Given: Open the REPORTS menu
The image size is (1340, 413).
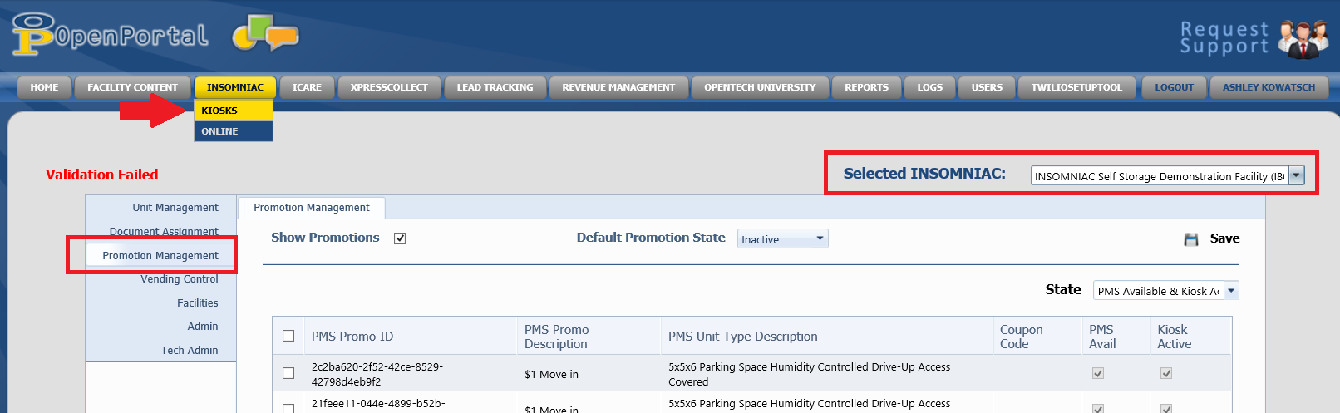Looking at the screenshot, I should tap(866, 87).
